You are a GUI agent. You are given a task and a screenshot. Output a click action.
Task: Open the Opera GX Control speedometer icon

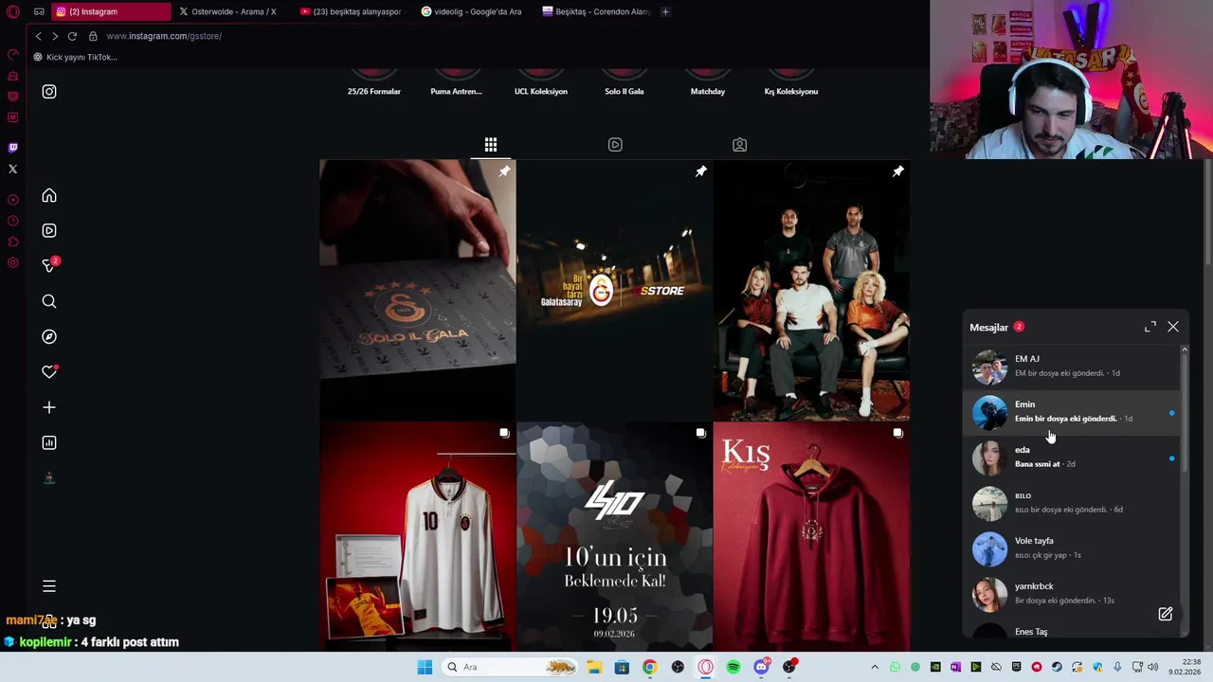pyautogui.click(x=13, y=55)
